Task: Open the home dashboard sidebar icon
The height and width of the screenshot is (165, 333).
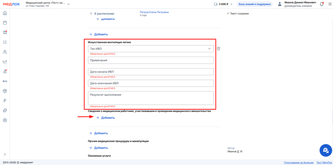Action: [x=5, y=13]
